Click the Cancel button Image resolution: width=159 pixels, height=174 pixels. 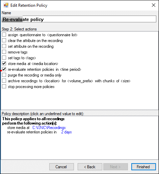[61, 167]
